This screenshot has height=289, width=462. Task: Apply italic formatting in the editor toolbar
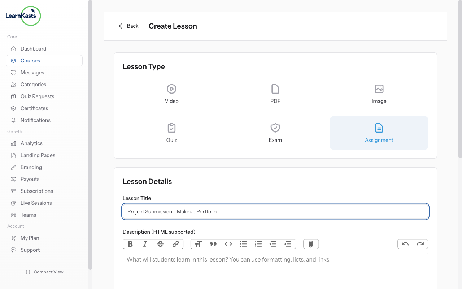coord(145,244)
